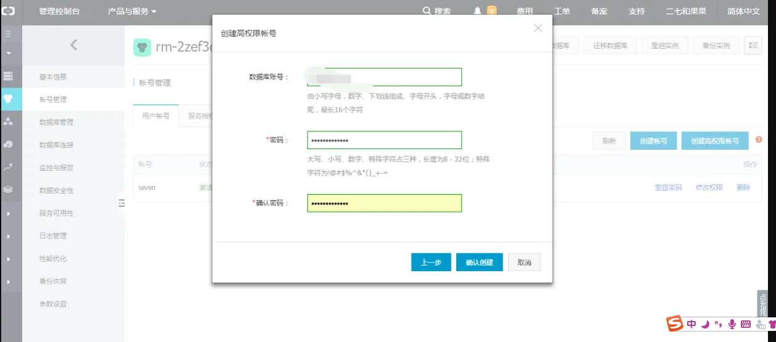Click the 密码 password field
776x342 pixels.
point(384,140)
